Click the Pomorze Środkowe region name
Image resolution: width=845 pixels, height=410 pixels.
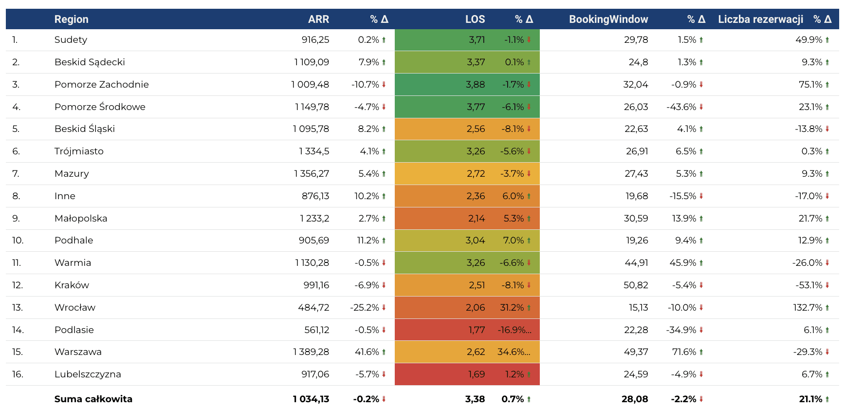pyautogui.click(x=100, y=107)
